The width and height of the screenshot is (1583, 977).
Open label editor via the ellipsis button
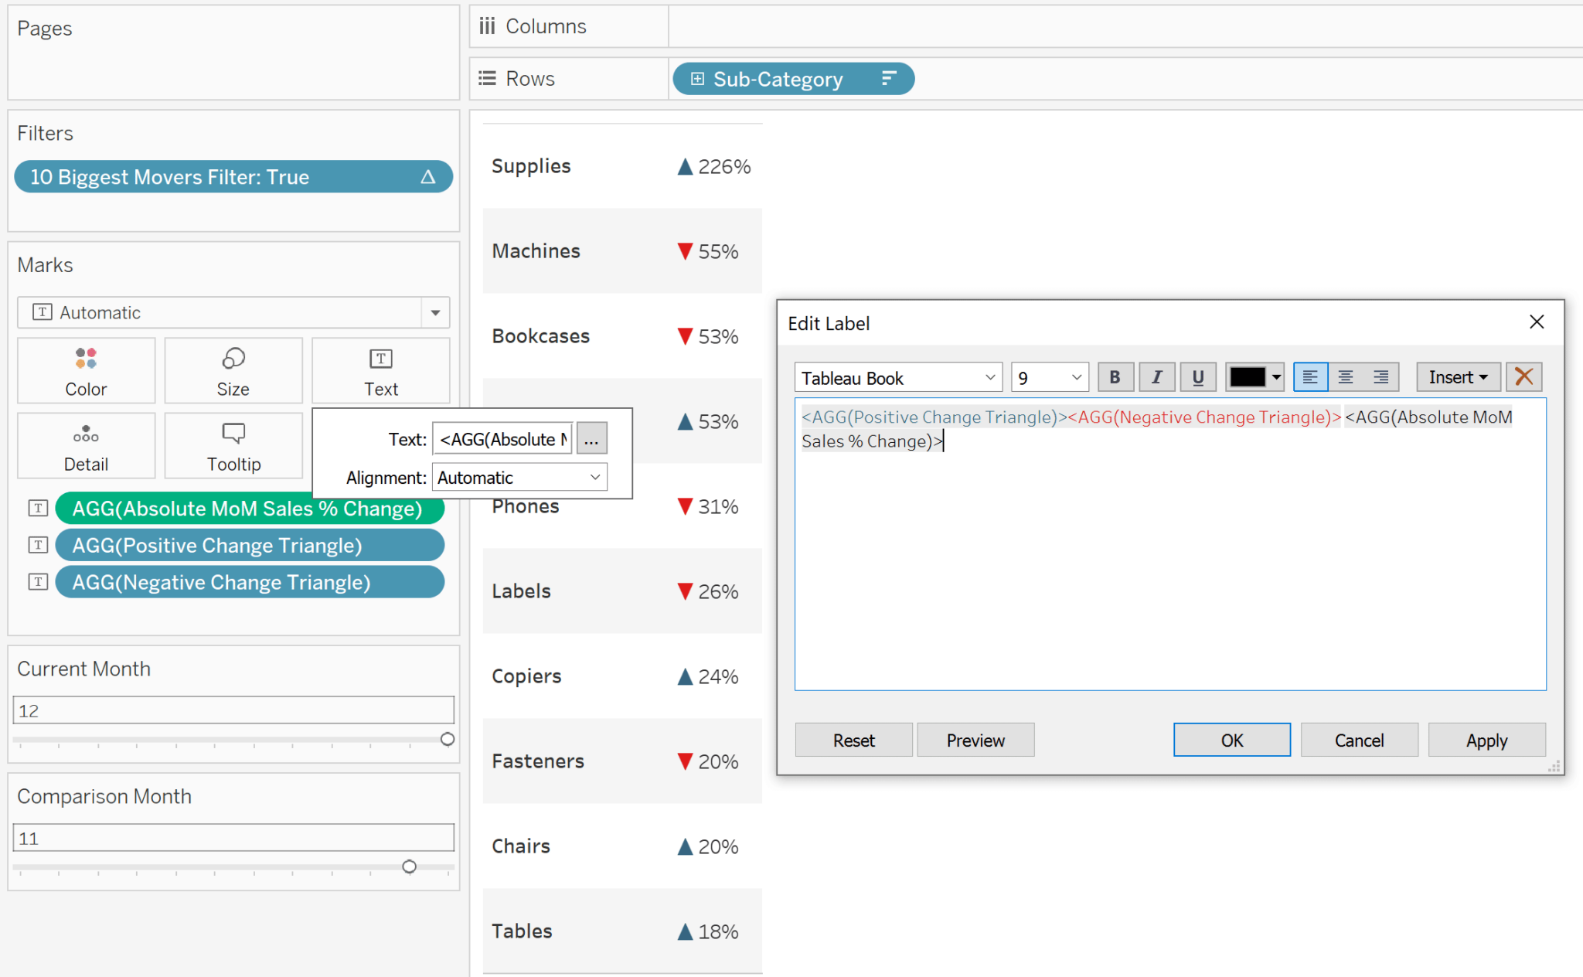coord(591,438)
